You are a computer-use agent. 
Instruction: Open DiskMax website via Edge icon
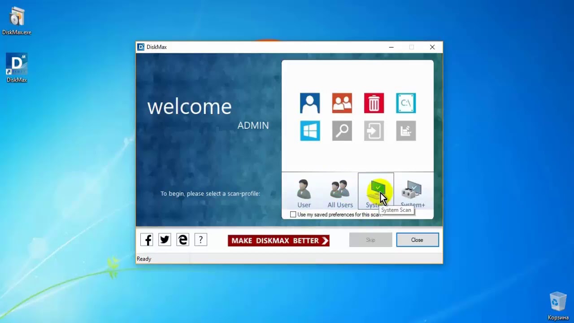point(183,240)
